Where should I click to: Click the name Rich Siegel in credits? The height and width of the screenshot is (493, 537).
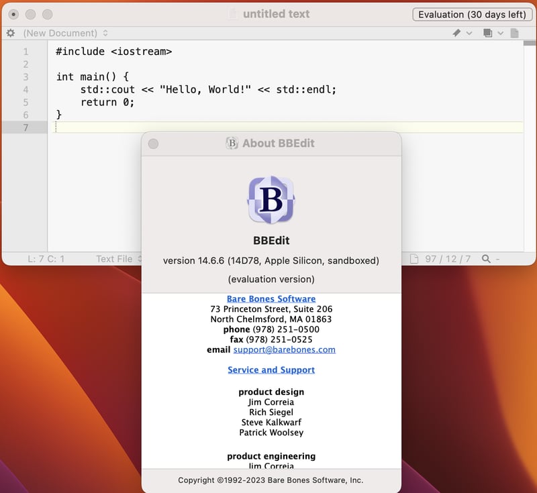tap(271, 412)
